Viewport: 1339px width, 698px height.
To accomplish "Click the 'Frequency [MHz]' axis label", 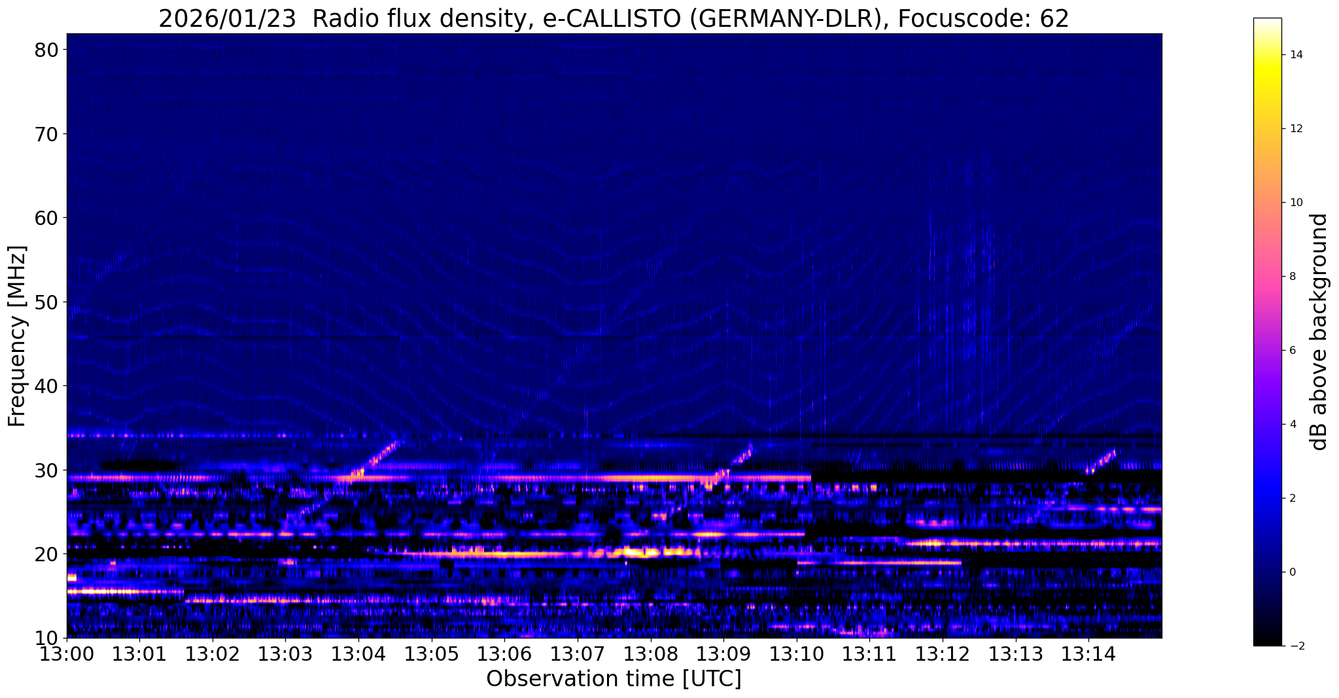I will coord(17,336).
